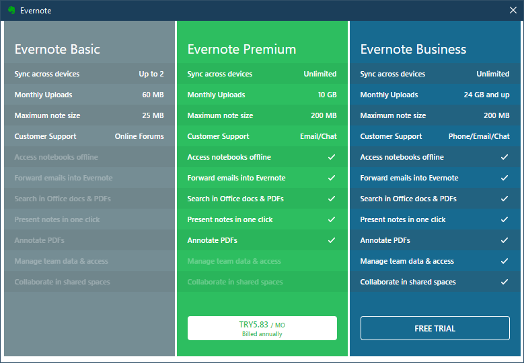Image resolution: width=524 pixels, height=363 pixels.
Task: Click greyed 'Forward emails into Evernote' in Basic
Action: pyautogui.click(x=63, y=178)
